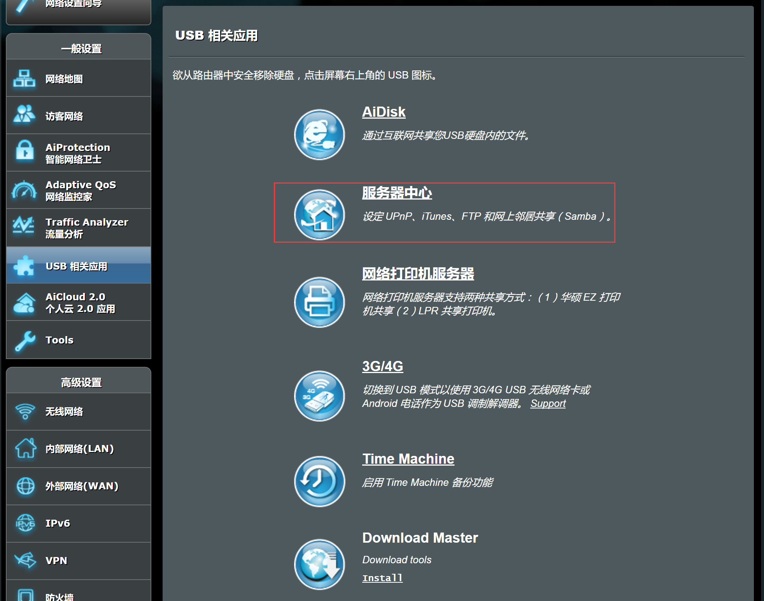
Task: Click the 3G/4G USB modem icon
Action: coord(319,396)
